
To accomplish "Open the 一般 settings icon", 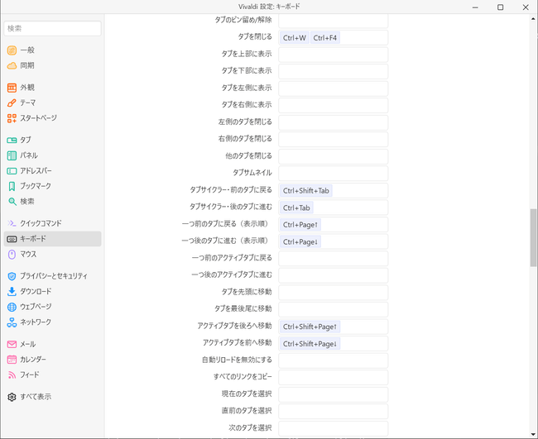I will [x=12, y=50].
